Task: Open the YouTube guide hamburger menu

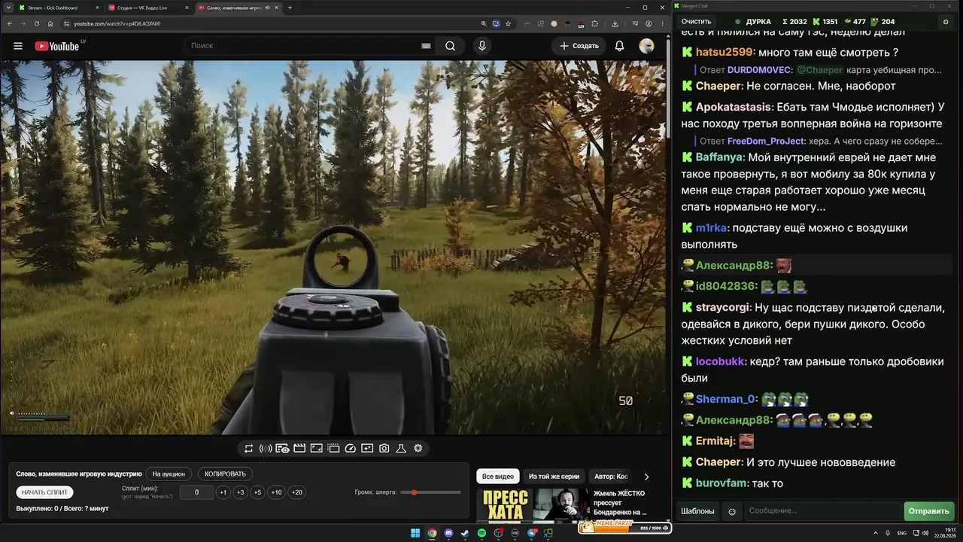Action: (18, 46)
